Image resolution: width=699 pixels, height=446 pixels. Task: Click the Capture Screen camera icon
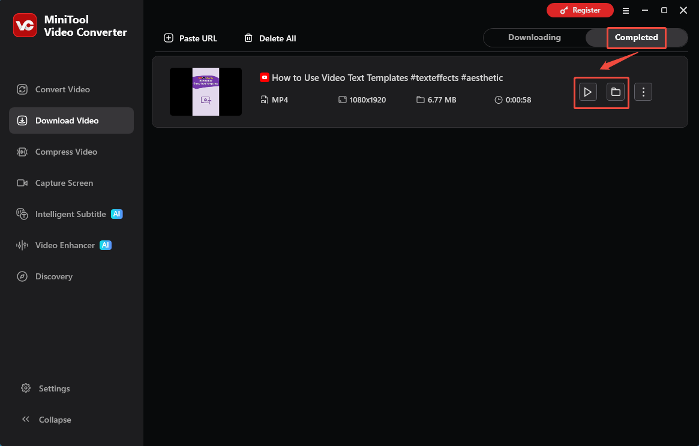pyautogui.click(x=22, y=183)
